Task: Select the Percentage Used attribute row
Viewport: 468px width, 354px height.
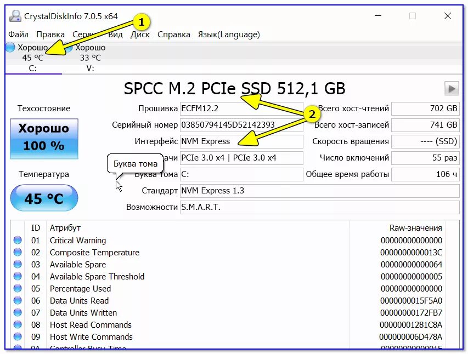Action: pos(228,288)
